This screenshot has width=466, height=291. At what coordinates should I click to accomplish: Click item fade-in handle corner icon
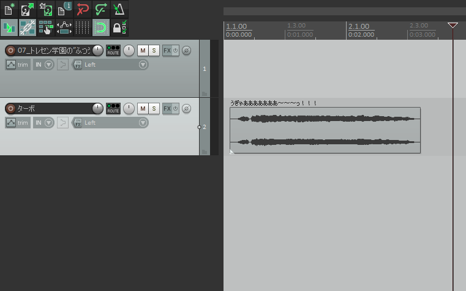pos(232,152)
